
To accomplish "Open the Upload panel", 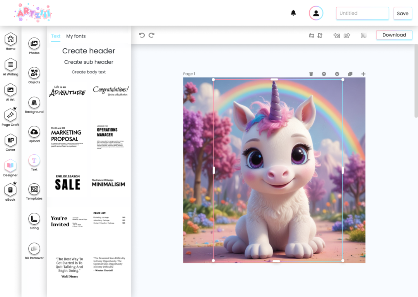I will point(34,134).
